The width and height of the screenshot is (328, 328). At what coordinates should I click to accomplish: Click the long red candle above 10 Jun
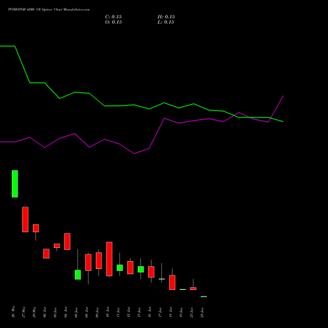[x=110, y=259]
